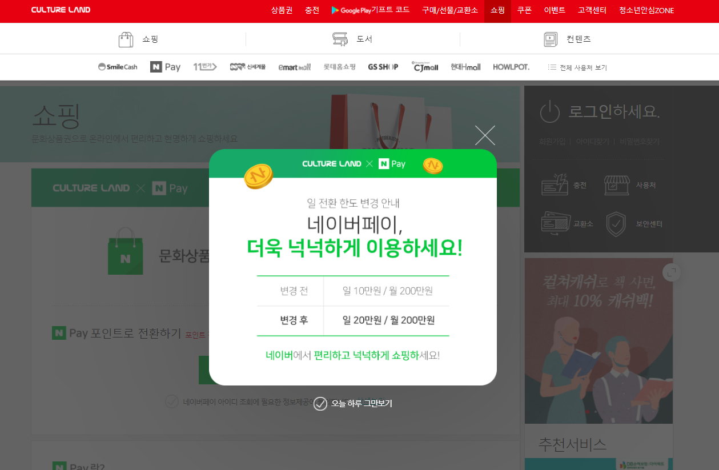Expand the cashback banner with corner icon

[672, 272]
